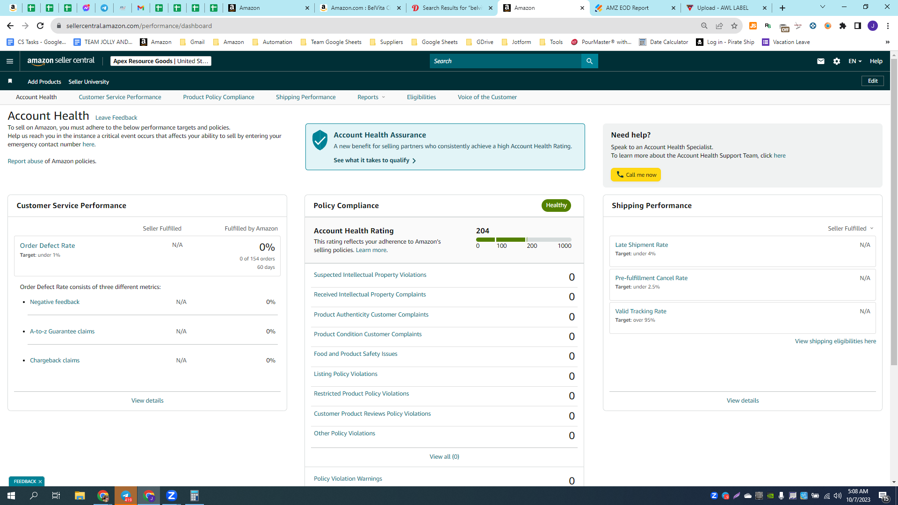
Task: Open the Date Calculator bookmark
Action: click(x=663, y=42)
